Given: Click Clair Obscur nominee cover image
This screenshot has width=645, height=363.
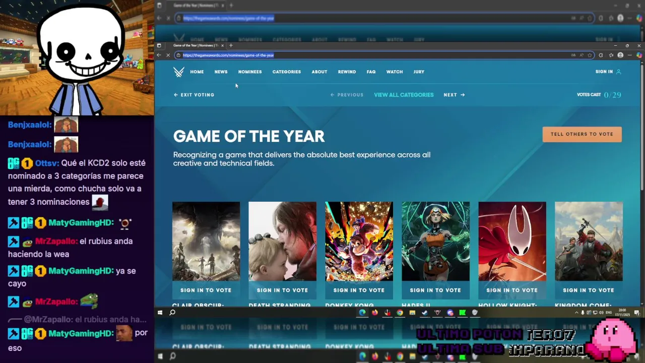Looking at the screenshot, I should (x=206, y=241).
